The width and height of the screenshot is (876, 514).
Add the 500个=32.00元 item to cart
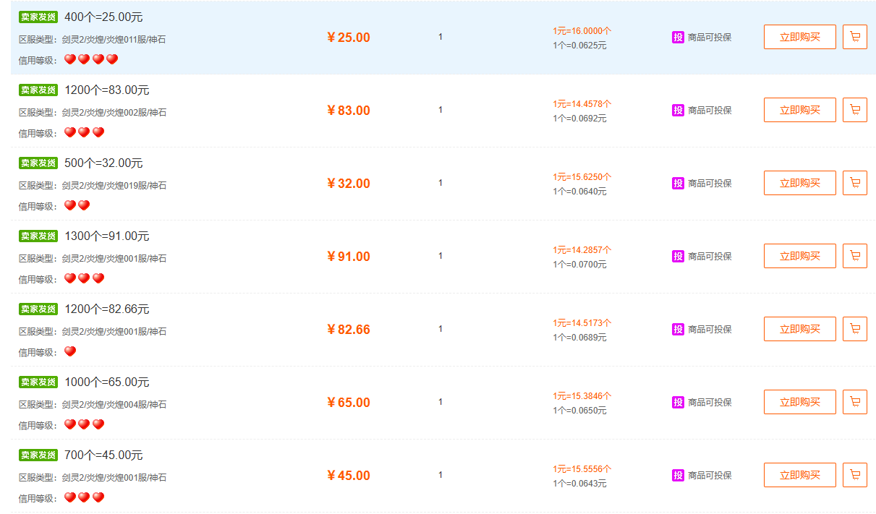[x=854, y=183]
